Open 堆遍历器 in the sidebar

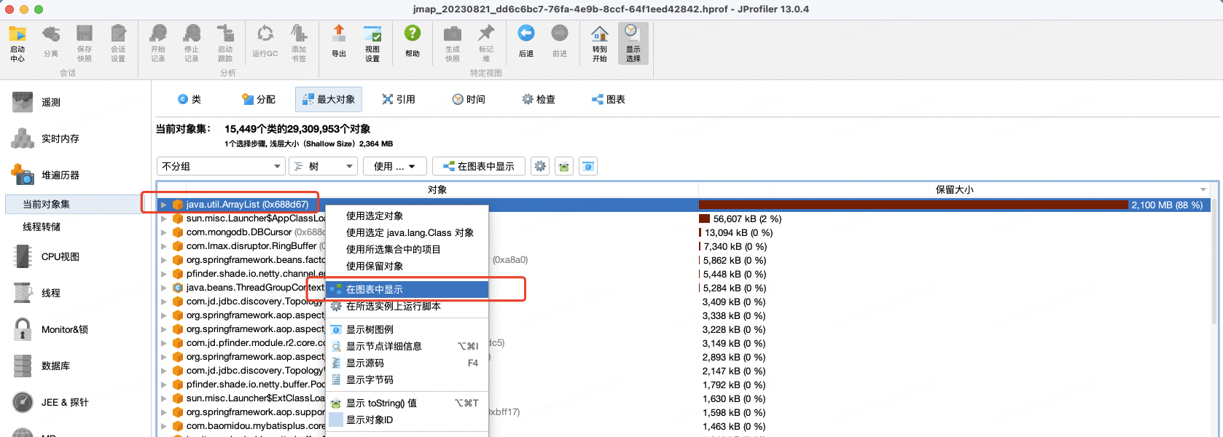tap(60, 175)
